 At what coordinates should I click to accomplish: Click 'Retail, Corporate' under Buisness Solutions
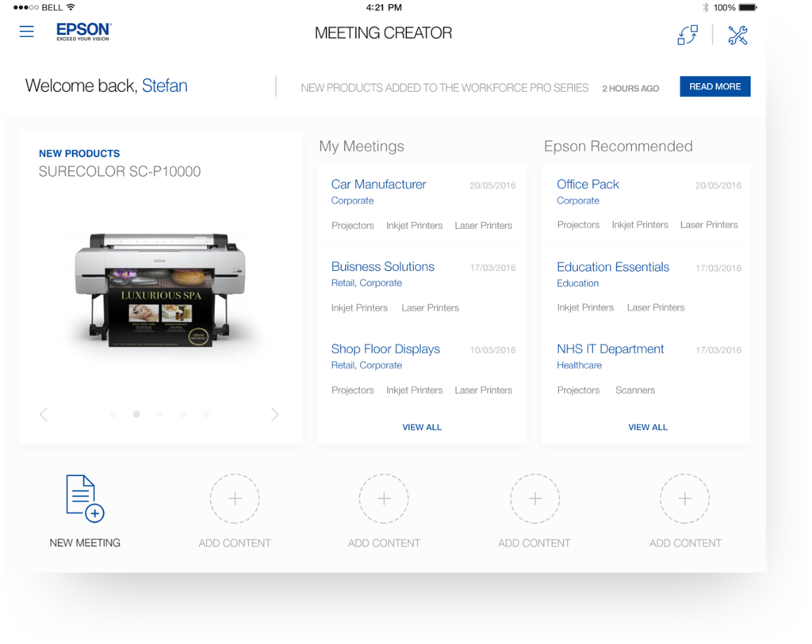click(366, 283)
